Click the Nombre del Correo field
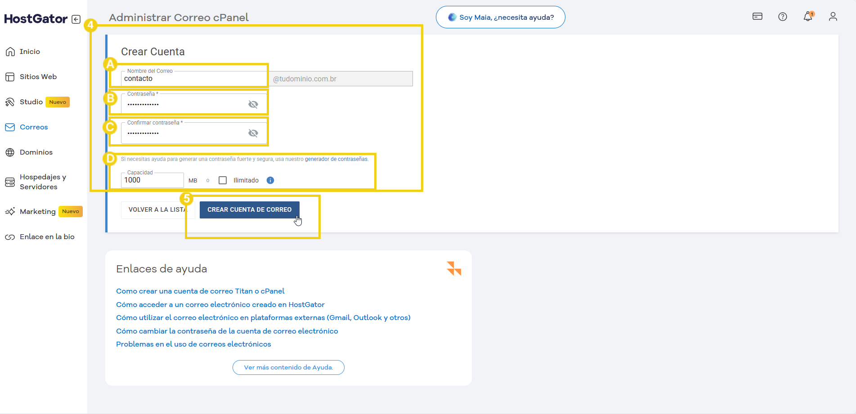This screenshot has height=414, width=856. (193, 79)
